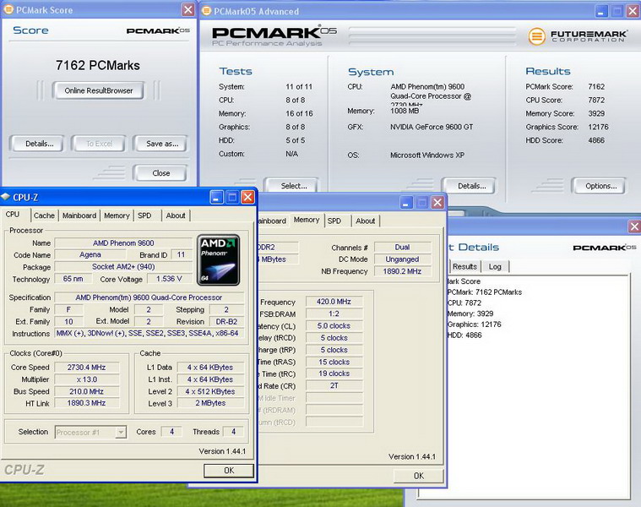Click the Channels # Dual field
Screen dimensions: 641x507
(402, 247)
